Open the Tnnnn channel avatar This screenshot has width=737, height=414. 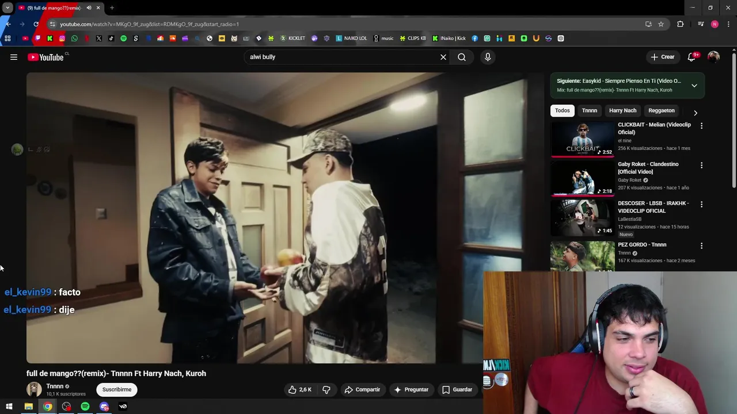(x=34, y=389)
